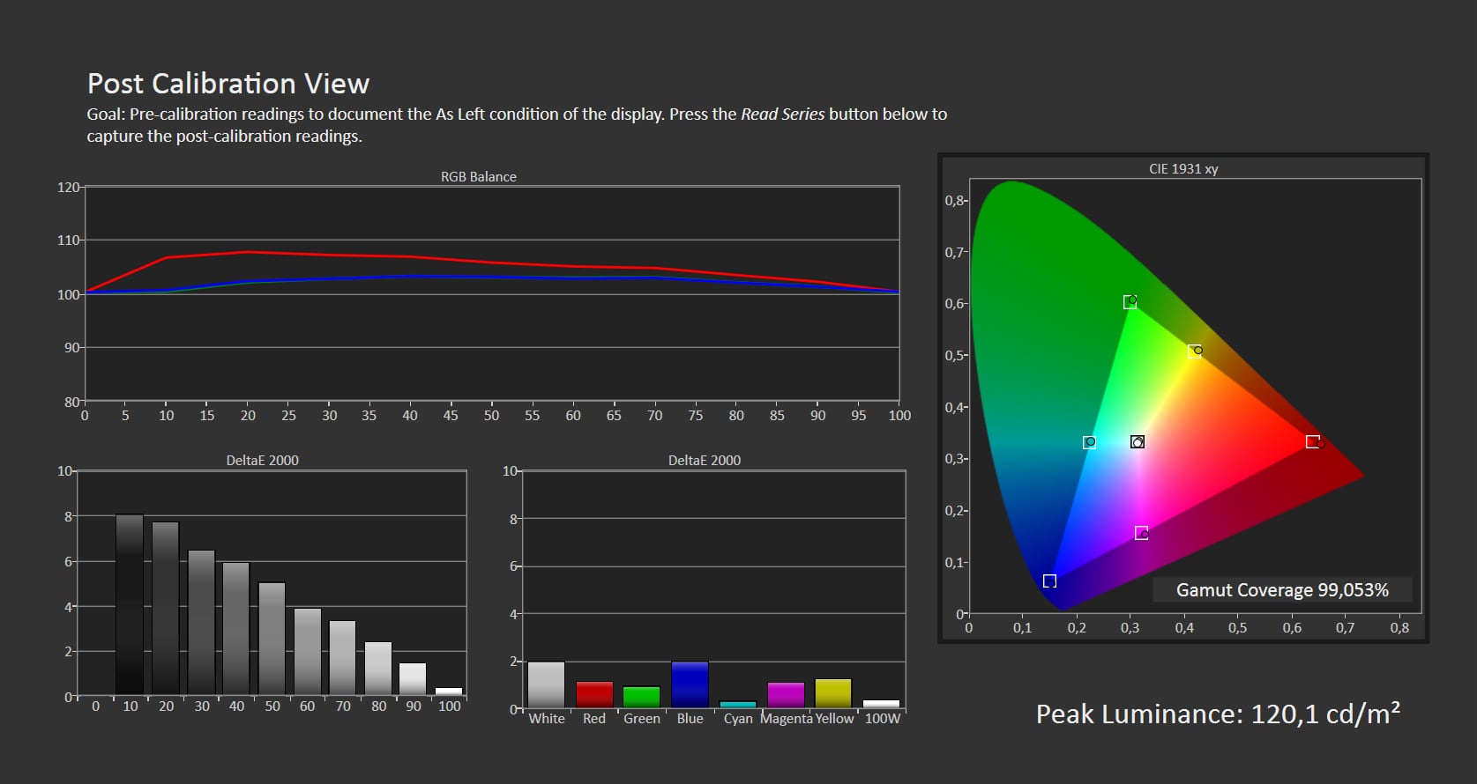Click the italic "Read Series" text
The image size is (1477, 784).
782,114
